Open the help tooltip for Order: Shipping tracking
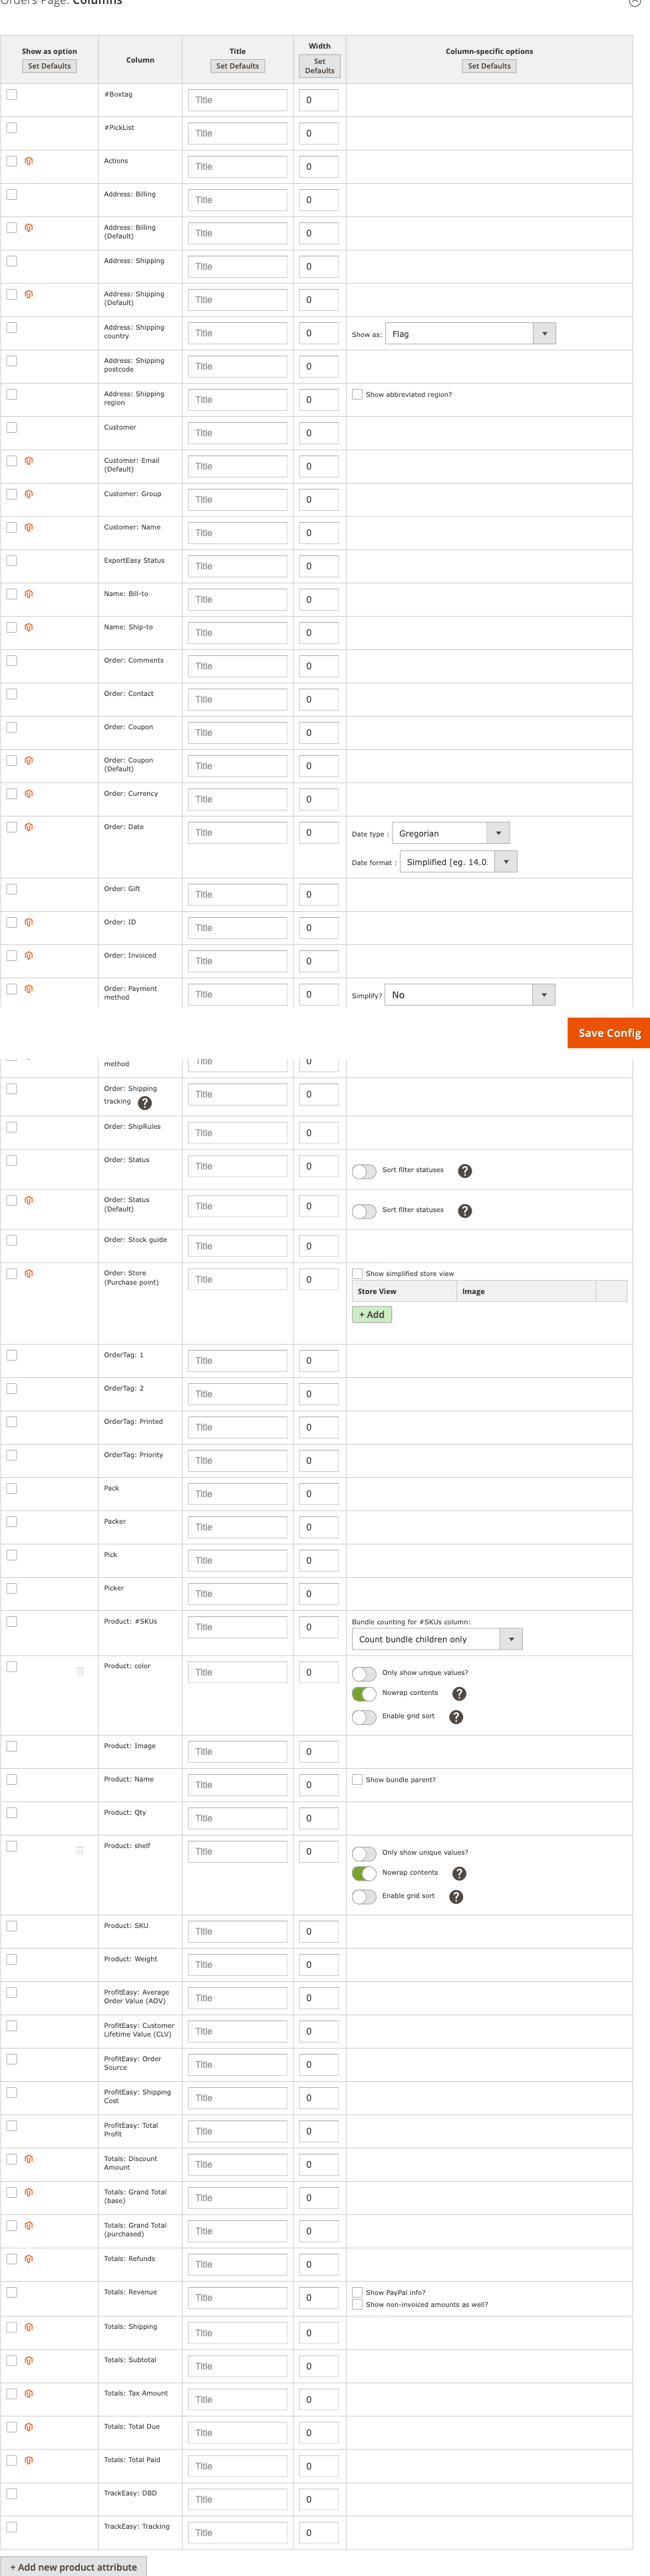 click(145, 1103)
